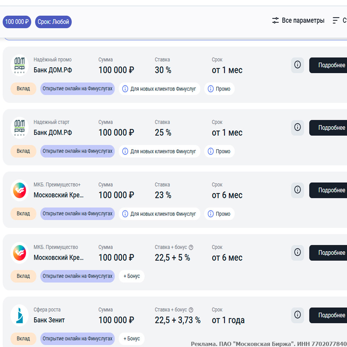Click the МКБ logo on the Преимущество+ card
Viewport: 347px width, 347px height.
pos(19,190)
